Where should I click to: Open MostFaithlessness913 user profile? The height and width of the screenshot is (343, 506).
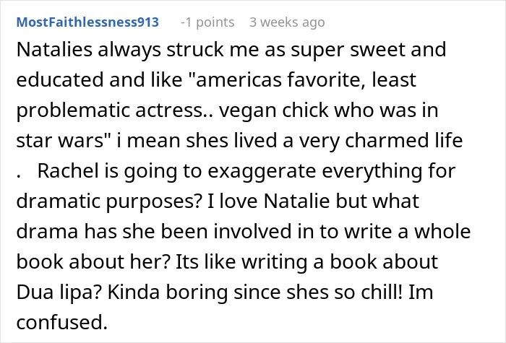pyautogui.click(x=87, y=22)
